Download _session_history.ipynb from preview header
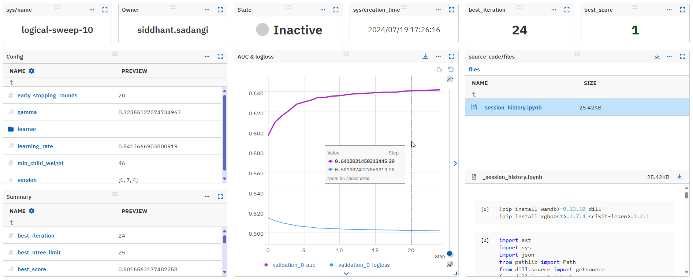The height and width of the screenshot is (280, 693). click(679, 177)
